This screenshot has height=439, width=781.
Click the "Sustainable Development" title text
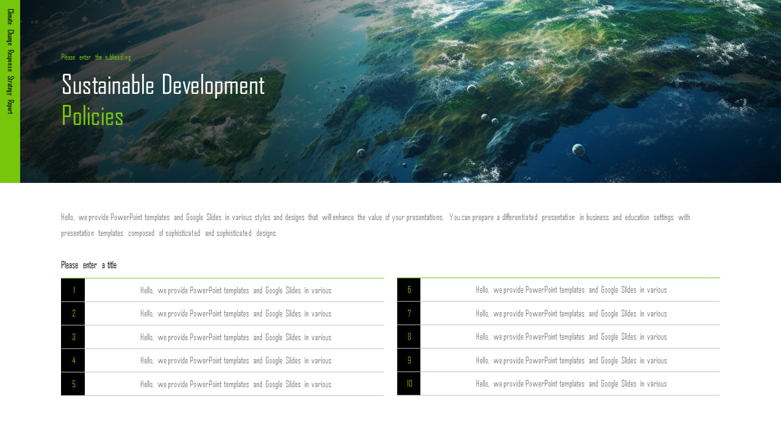click(x=163, y=85)
